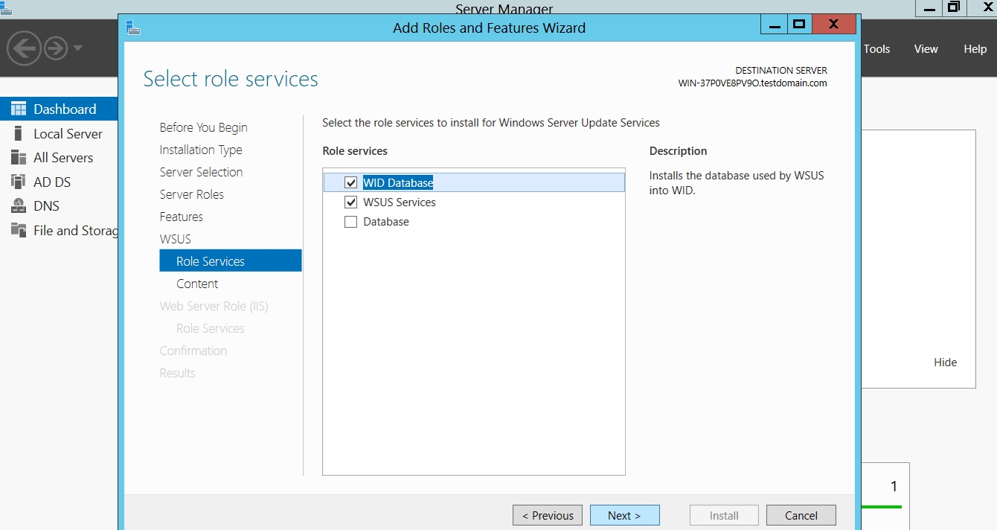Go to the Content wizard step
Screen dimensions: 997x530
click(197, 284)
